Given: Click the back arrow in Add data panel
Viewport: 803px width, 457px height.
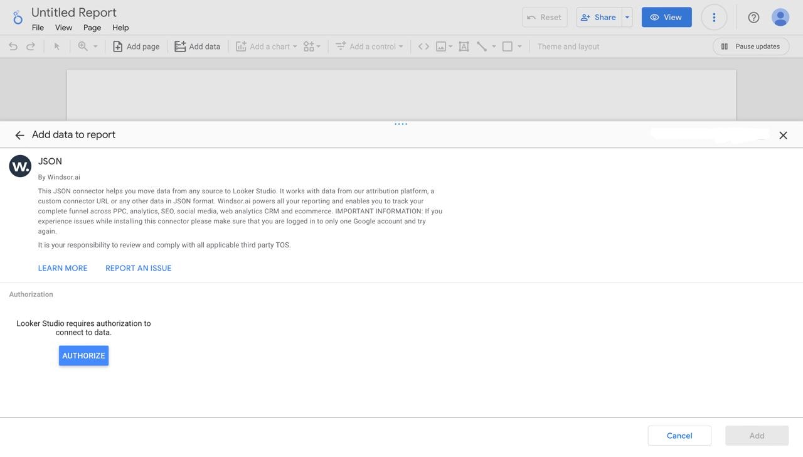Looking at the screenshot, I should pyautogui.click(x=19, y=135).
